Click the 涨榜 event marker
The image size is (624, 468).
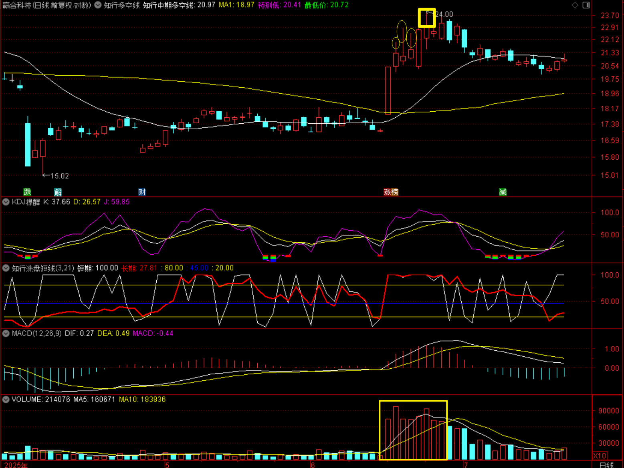[391, 192]
